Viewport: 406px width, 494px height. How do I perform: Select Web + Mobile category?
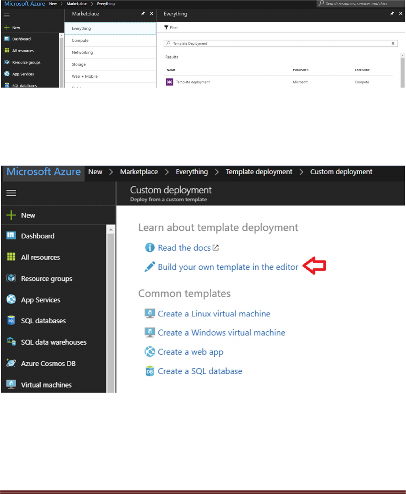[x=110, y=76]
